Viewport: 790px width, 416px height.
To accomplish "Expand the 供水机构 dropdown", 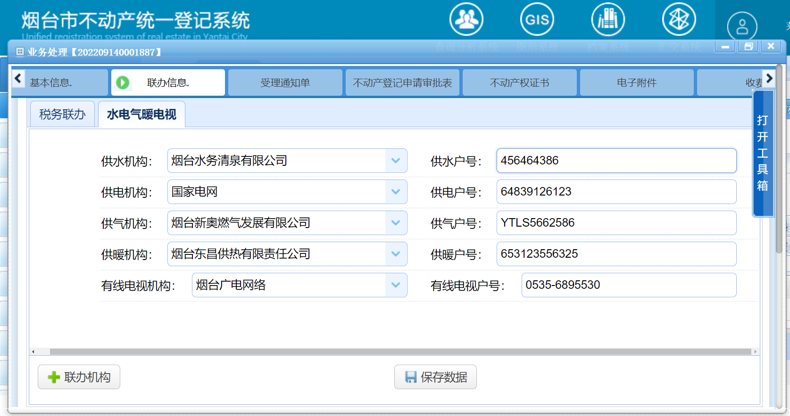I will tap(396, 161).
